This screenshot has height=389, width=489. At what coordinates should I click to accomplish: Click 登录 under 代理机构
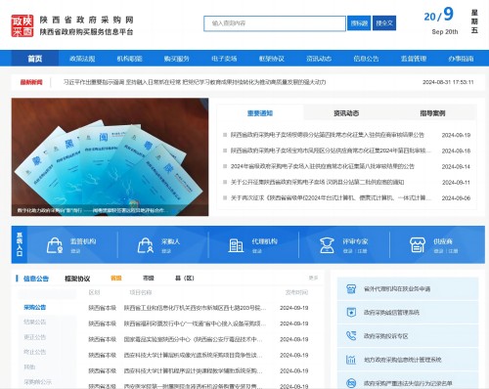257,251
